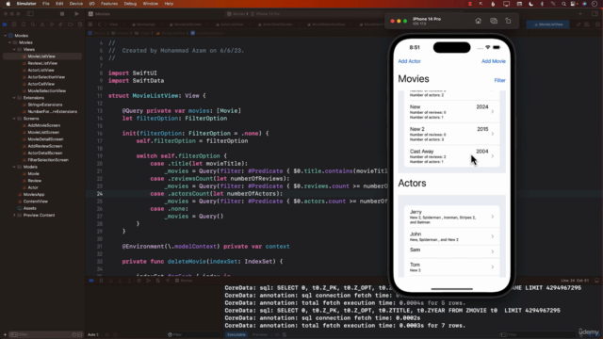Open the Tom actor row

452,267
